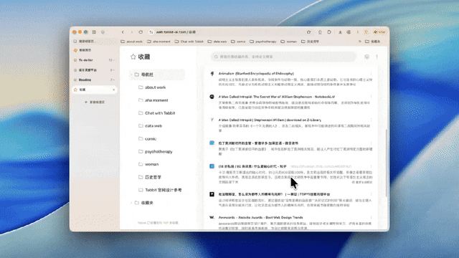Click the shield icon in title bar
The image size is (459, 258).
pos(103,32)
